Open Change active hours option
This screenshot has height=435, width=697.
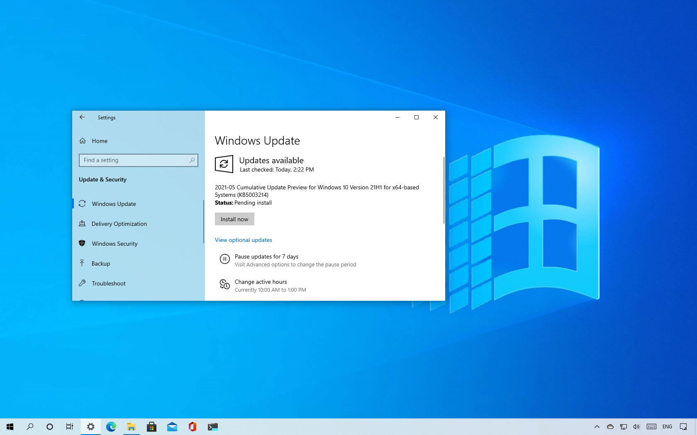click(x=261, y=282)
